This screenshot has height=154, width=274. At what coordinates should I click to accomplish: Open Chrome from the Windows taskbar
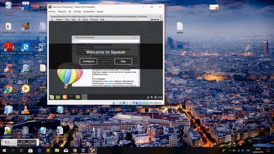(x=74, y=150)
